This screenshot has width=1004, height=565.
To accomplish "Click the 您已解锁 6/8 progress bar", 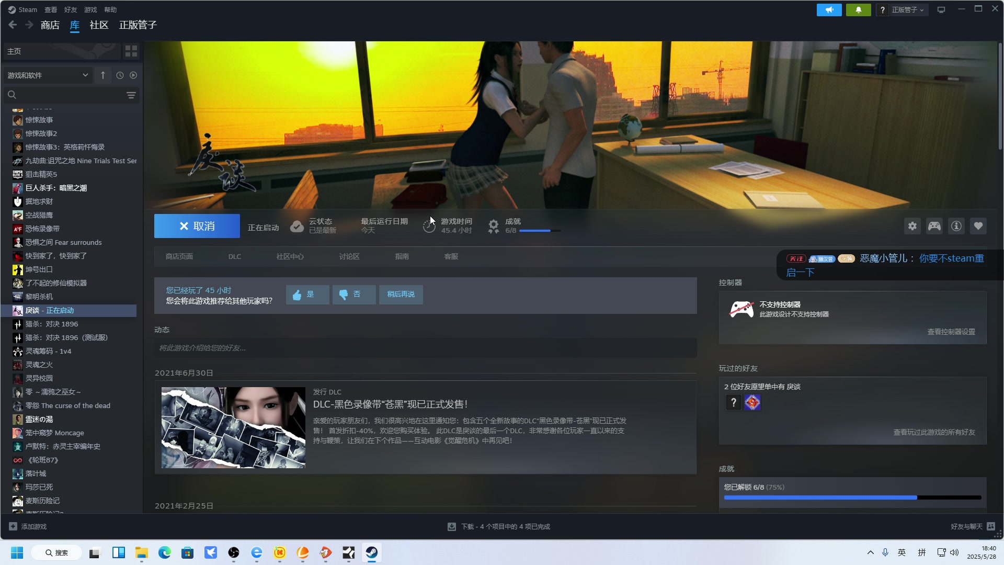I will [x=852, y=498].
